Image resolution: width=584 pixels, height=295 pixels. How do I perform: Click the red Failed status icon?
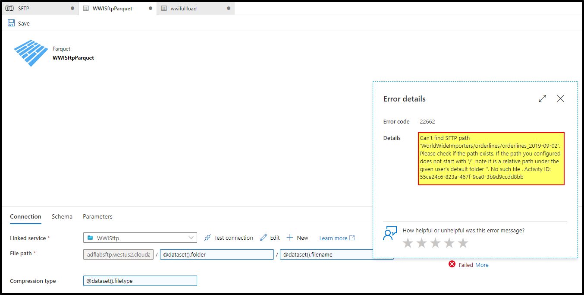pyautogui.click(x=452, y=265)
